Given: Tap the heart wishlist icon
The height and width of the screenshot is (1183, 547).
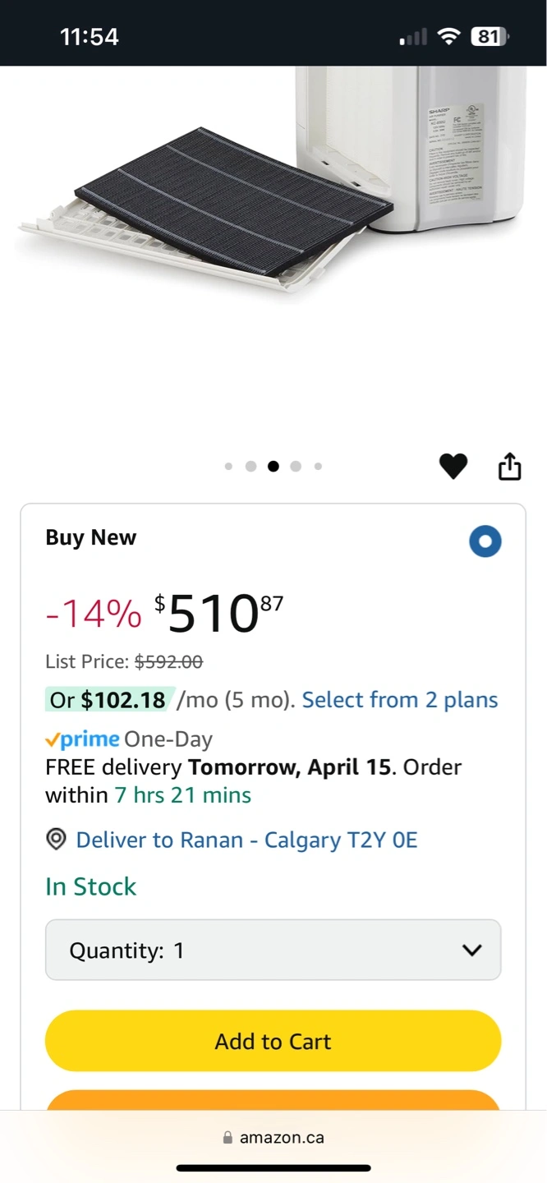Looking at the screenshot, I should 453,467.
